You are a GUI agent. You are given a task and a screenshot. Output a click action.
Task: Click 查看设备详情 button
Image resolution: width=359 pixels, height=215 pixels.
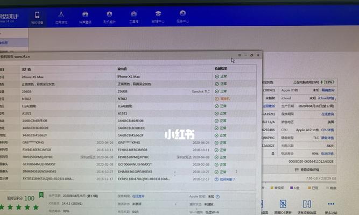tap(307, 170)
